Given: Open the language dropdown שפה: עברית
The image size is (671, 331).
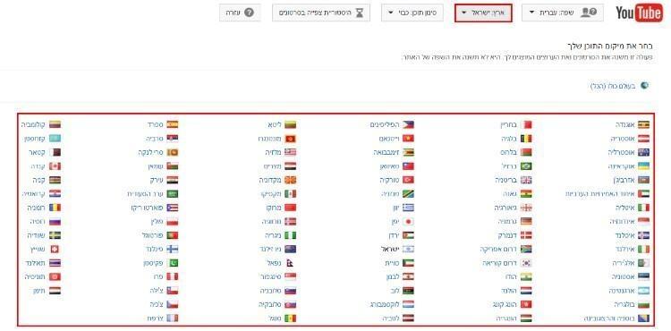Looking at the screenshot, I should (563, 13).
